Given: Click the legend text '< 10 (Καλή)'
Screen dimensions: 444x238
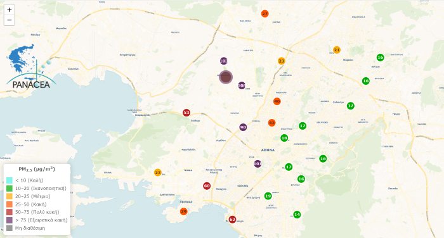Looking at the screenshot, I should [x=29, y=180].
